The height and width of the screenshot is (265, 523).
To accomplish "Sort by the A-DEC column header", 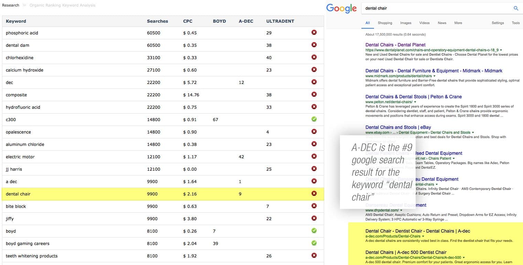I will [x=246, y=21].
